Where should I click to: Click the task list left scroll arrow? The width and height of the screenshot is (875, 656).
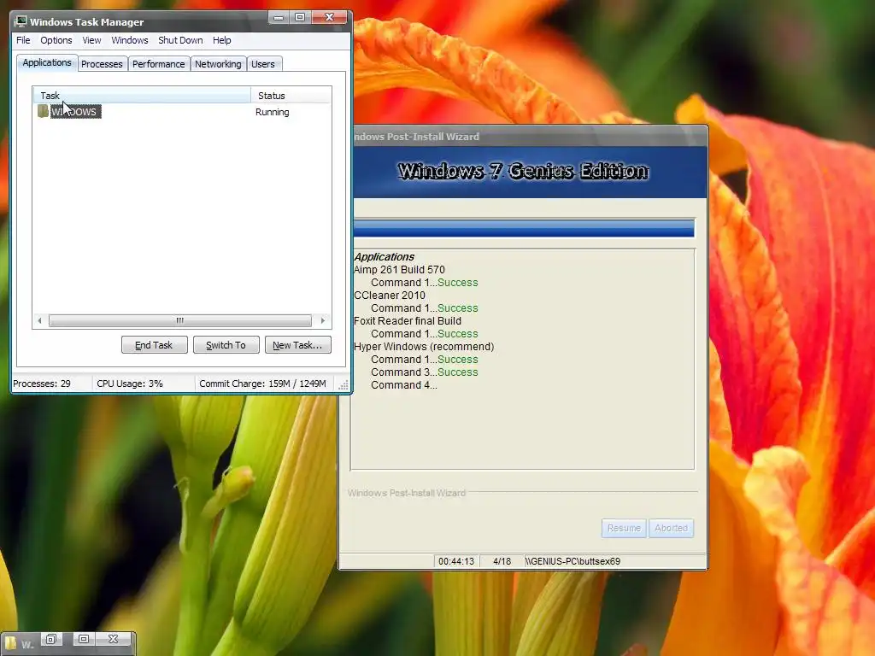tap(39, 321)
